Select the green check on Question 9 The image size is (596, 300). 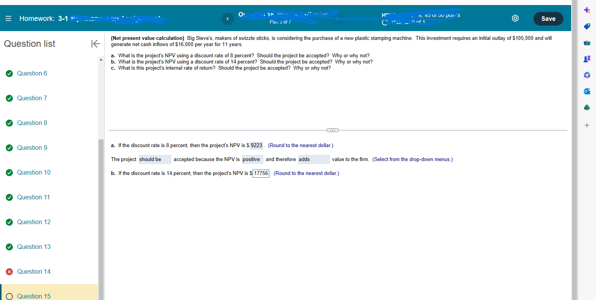pyautogui.click(x=9, y=147)
